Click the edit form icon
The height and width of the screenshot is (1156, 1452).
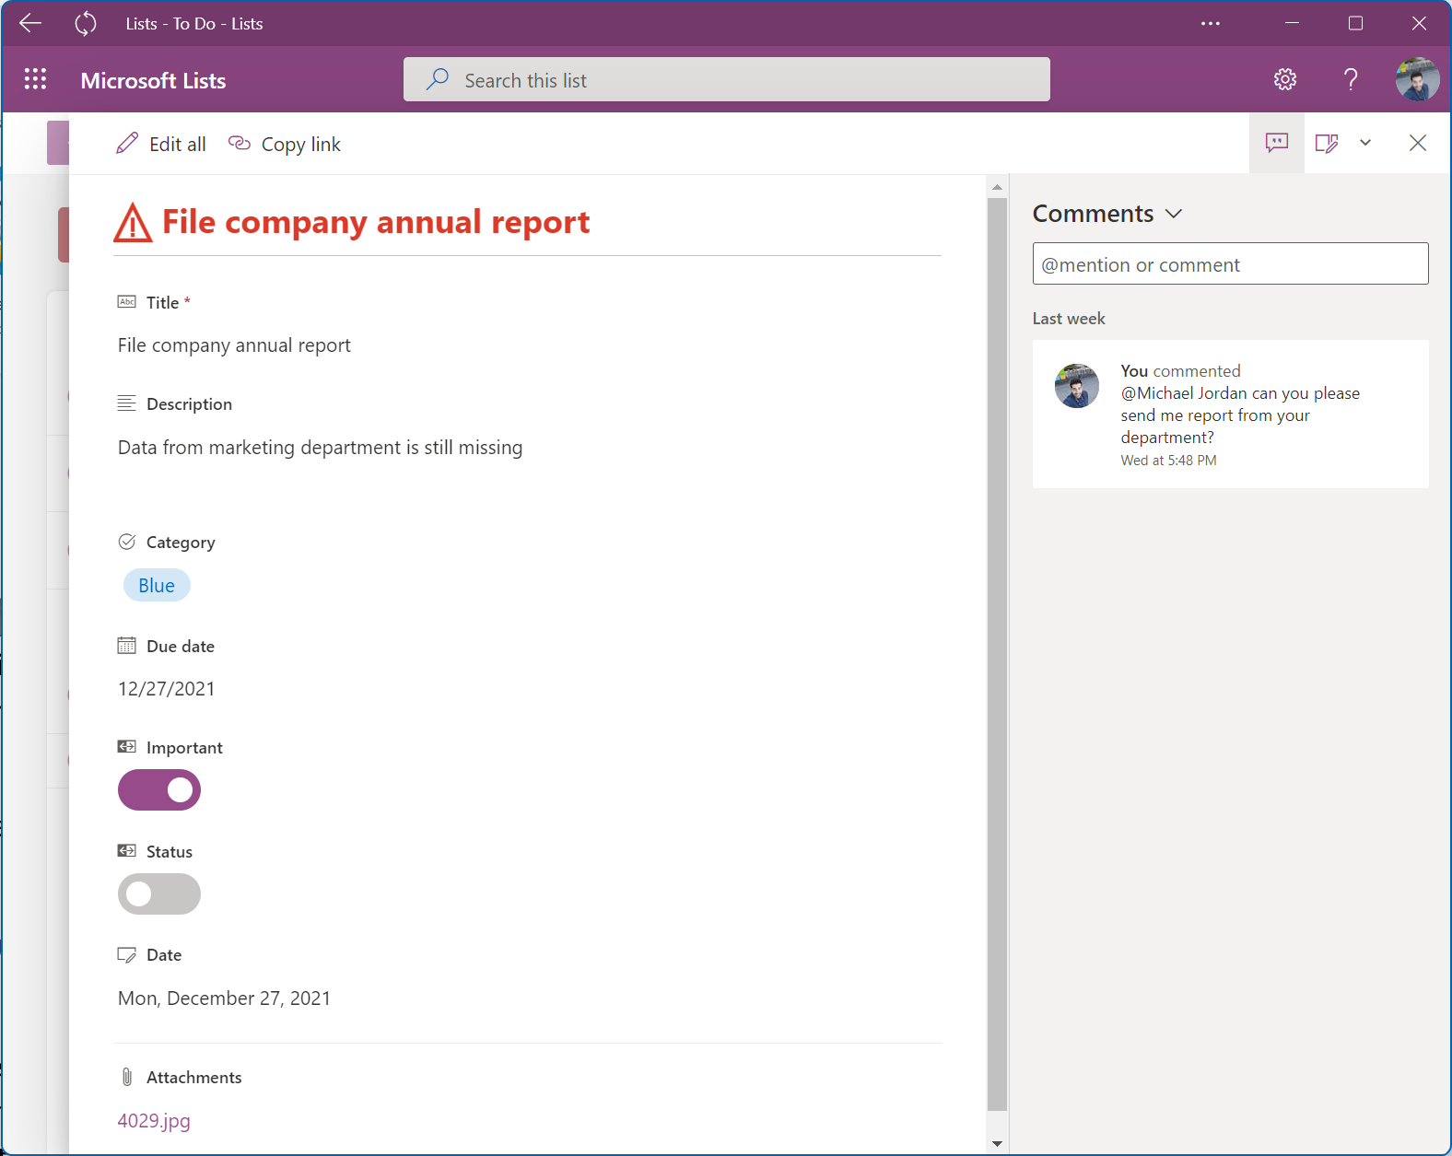[x=1326, y=143]
